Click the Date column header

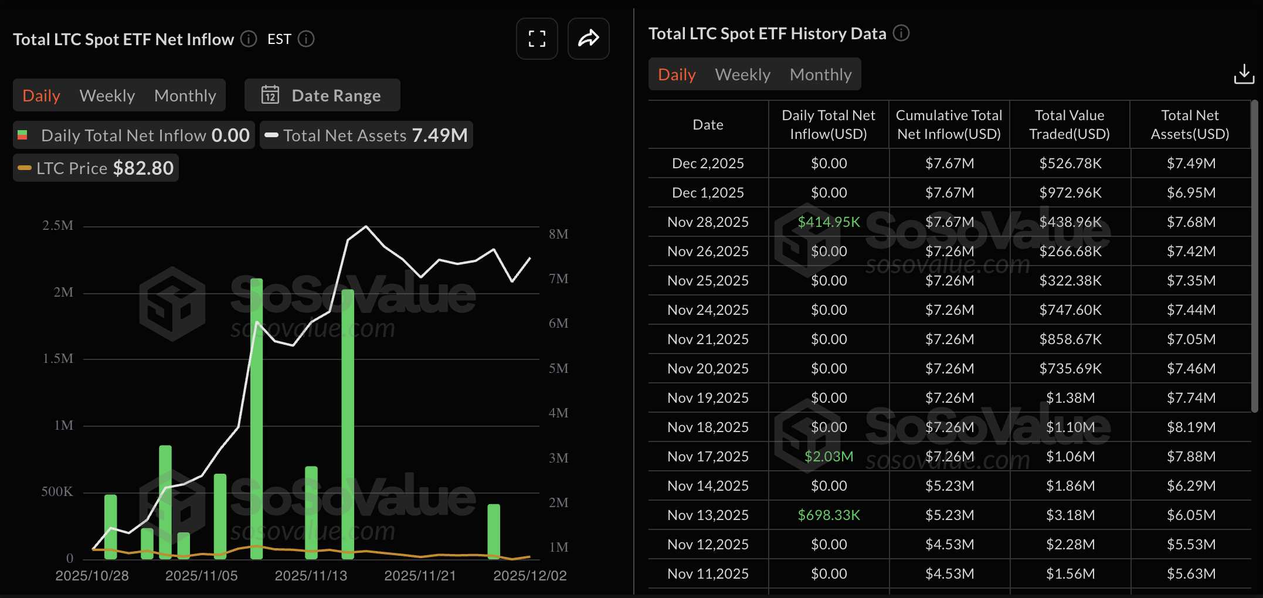pyautogui.click(x=708, y=124)
